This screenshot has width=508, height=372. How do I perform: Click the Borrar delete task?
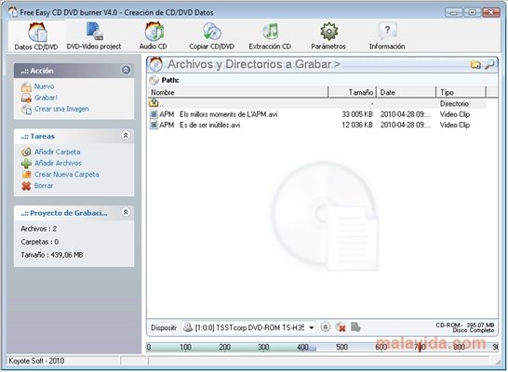[x=44, y=185]
